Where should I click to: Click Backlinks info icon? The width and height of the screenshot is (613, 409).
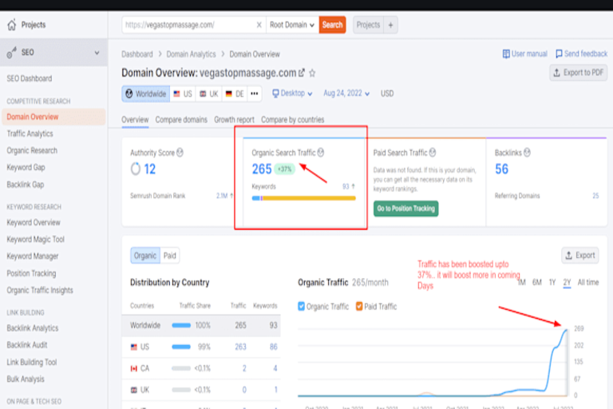(527, 153)
